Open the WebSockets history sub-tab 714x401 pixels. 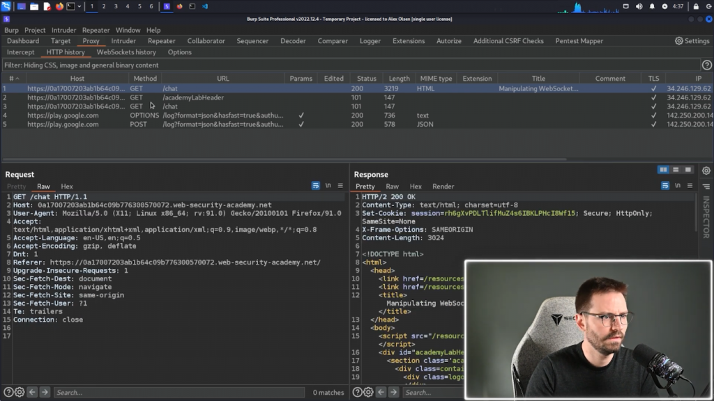coord(126,52)
